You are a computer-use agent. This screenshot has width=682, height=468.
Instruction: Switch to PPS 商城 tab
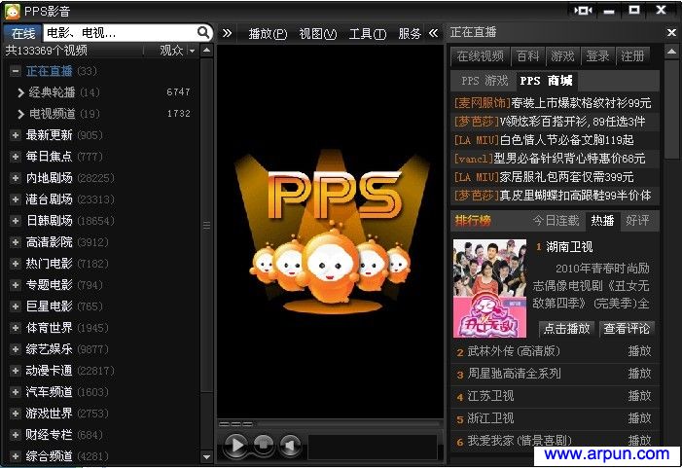click(547, 81)
